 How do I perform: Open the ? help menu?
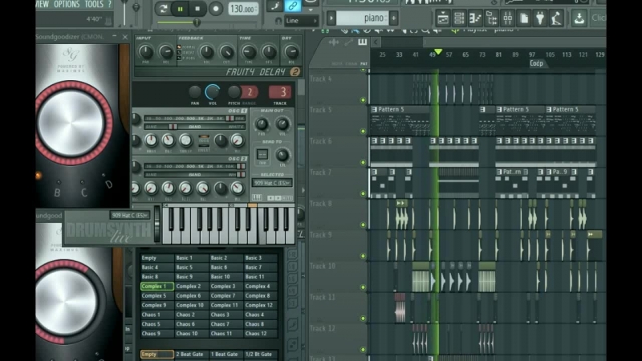tap(109, 5)
